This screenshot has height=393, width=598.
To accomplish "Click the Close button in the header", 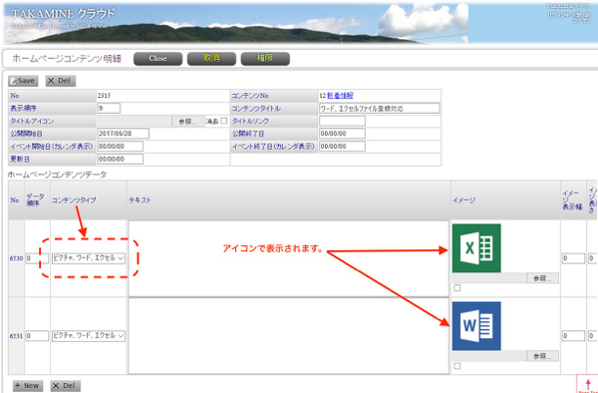I will (x=157, y=59).
